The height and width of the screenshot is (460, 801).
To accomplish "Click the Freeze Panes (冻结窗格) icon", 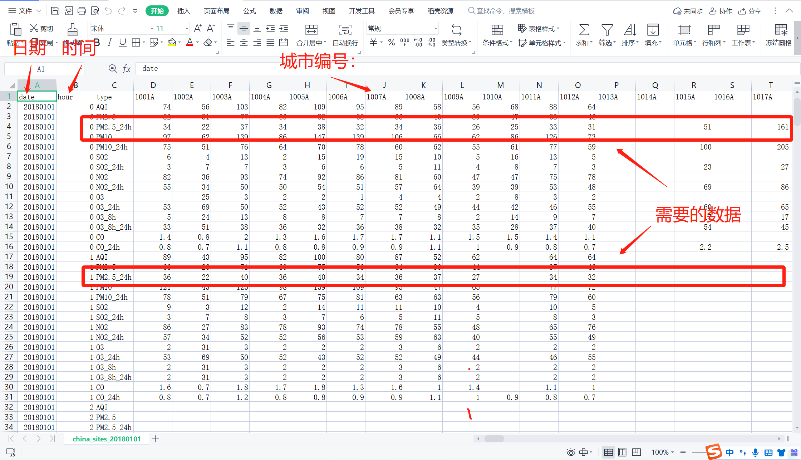I will 781,30.
